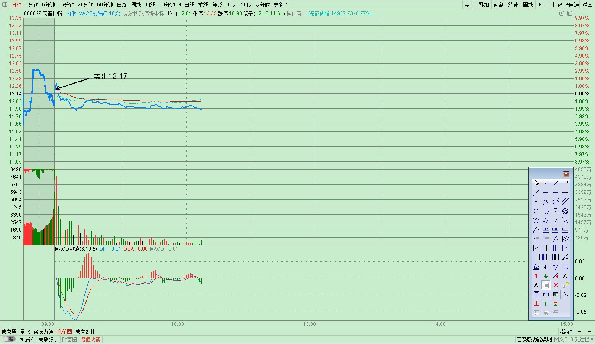Image resolution: width=595 pixels, height=344 pixels.
Task: Select the text-with-plus annotation tool
Action: 536,285
